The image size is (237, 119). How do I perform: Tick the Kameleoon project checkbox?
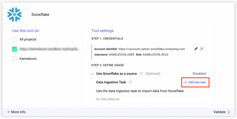pyautogui.click(x=15, y=59)
